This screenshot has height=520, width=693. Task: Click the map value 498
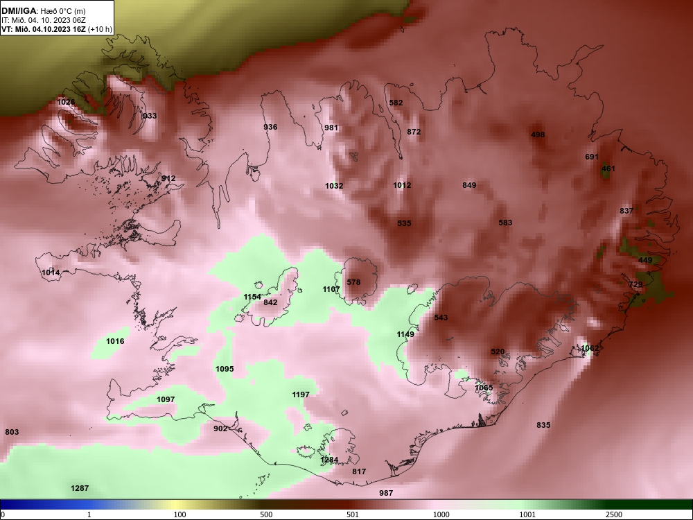[538, 135]
